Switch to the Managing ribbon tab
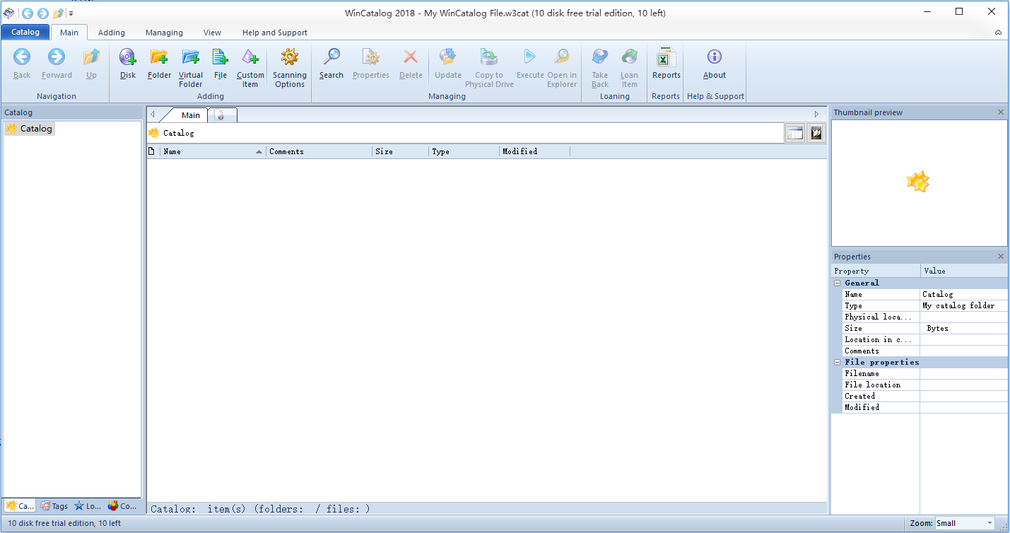The width and height of the screenshot is (1010, 533). 164,33
